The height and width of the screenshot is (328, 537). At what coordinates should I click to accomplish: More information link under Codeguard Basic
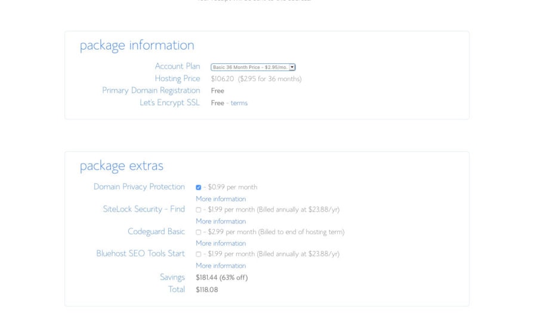[x=221, y=243]
